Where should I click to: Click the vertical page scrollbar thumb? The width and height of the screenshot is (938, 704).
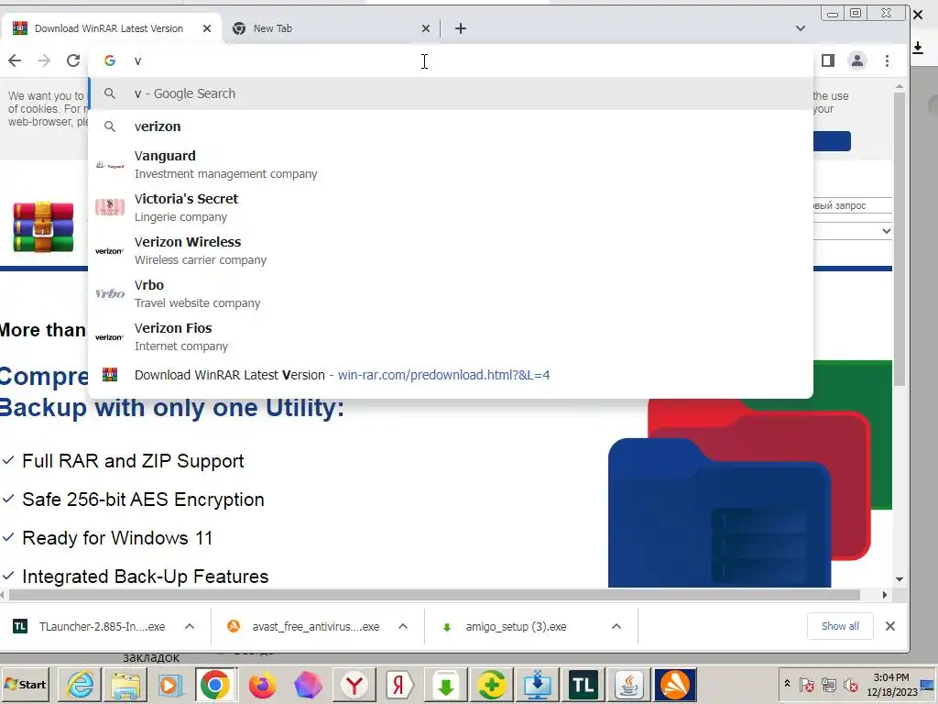click(900, 239)
